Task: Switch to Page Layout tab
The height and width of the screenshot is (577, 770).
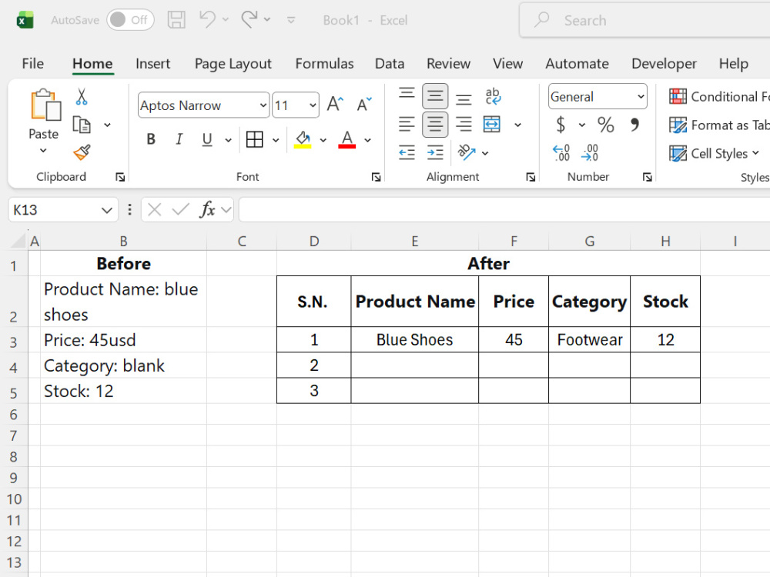Action: tap(233, 64)
